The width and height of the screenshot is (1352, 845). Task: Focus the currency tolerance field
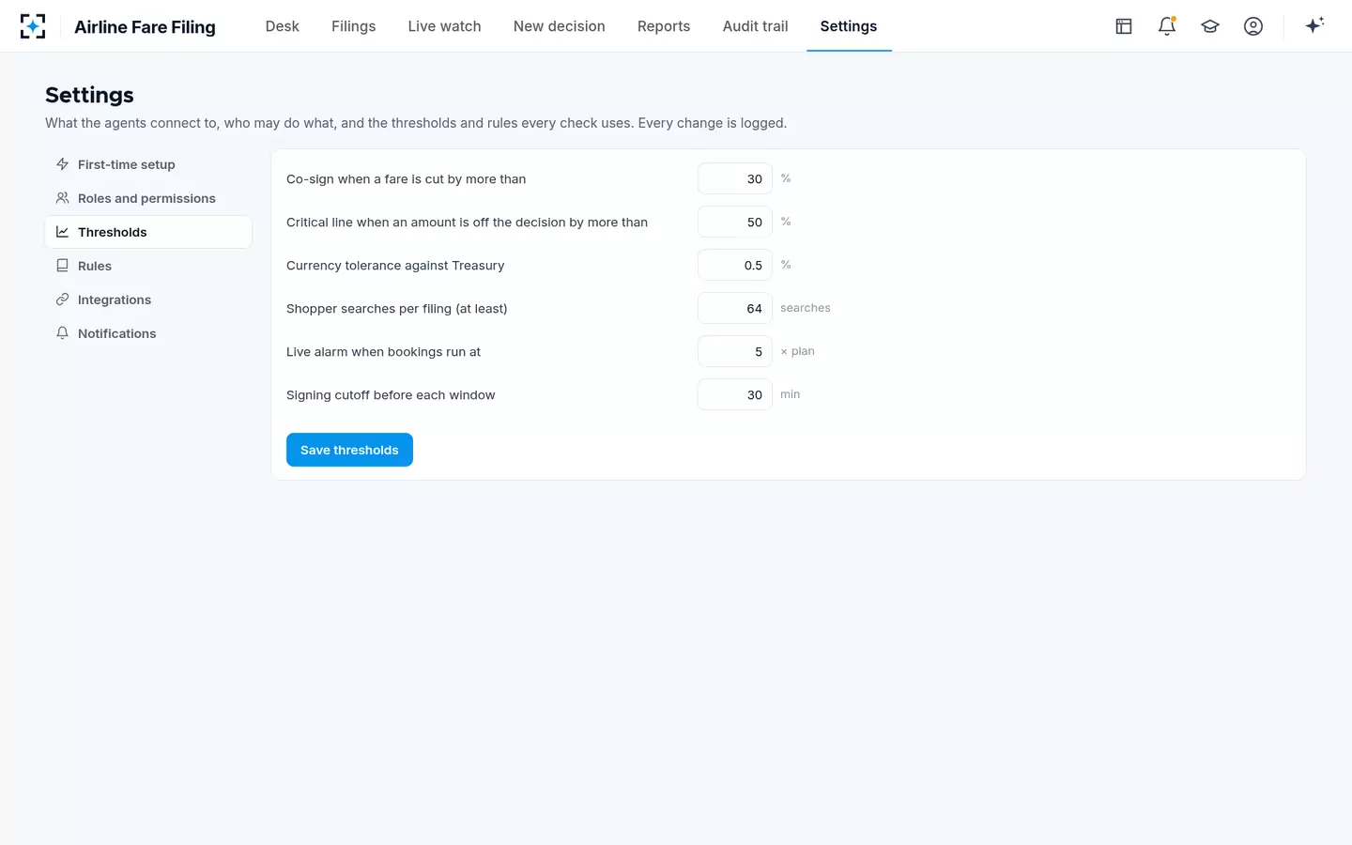coord(735,265)
